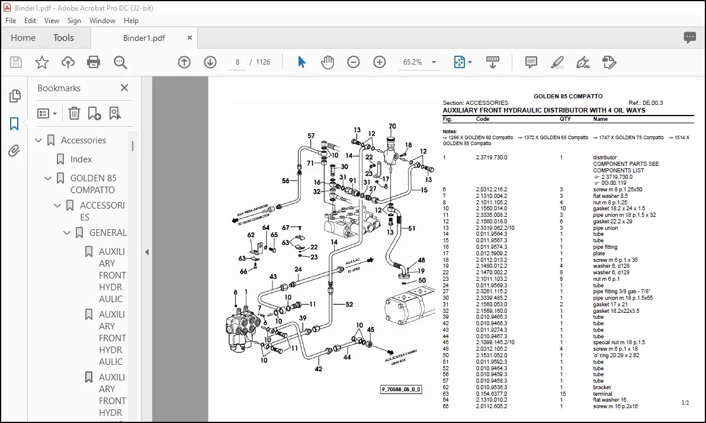
Task: Open the File menu
Action: tap(11, 20)
